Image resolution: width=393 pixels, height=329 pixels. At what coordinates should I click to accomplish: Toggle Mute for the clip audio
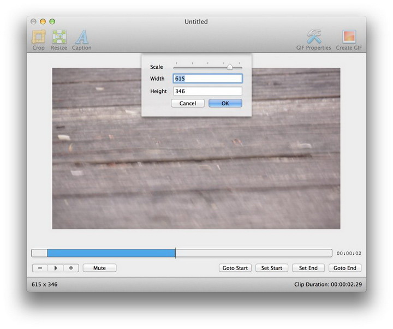[x=99, y=268]
